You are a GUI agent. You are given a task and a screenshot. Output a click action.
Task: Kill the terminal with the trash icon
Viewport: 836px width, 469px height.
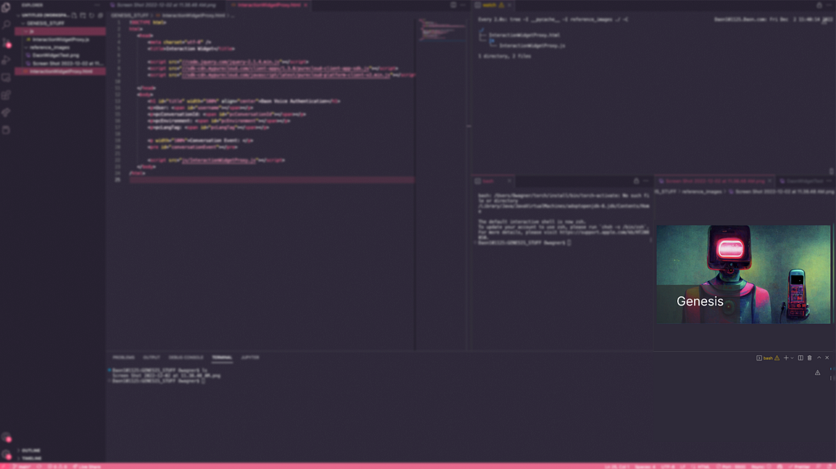click(x=810, y=357)
